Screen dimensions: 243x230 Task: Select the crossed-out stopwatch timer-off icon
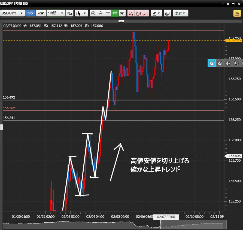click(211, 63)
